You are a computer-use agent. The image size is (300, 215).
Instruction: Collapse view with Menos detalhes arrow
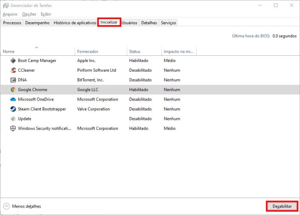pos(6,206)
